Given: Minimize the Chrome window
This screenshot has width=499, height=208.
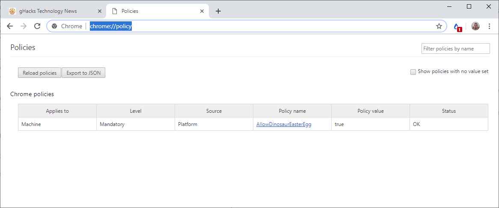Looking at the screenshot, I should click(x=449, y=6).
